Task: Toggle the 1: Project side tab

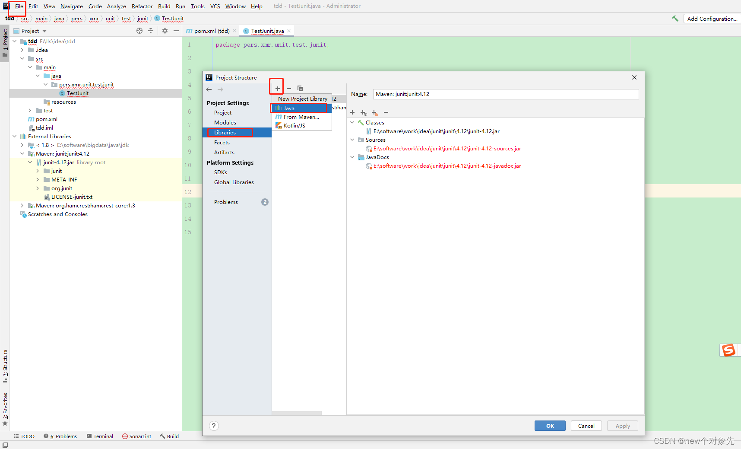Action: 5,43
